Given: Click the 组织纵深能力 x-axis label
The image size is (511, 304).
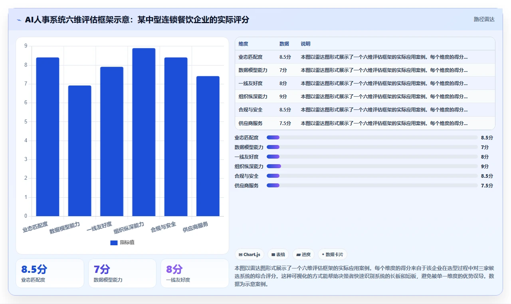Looking at the screenshot, I should [x=129, y=227].
